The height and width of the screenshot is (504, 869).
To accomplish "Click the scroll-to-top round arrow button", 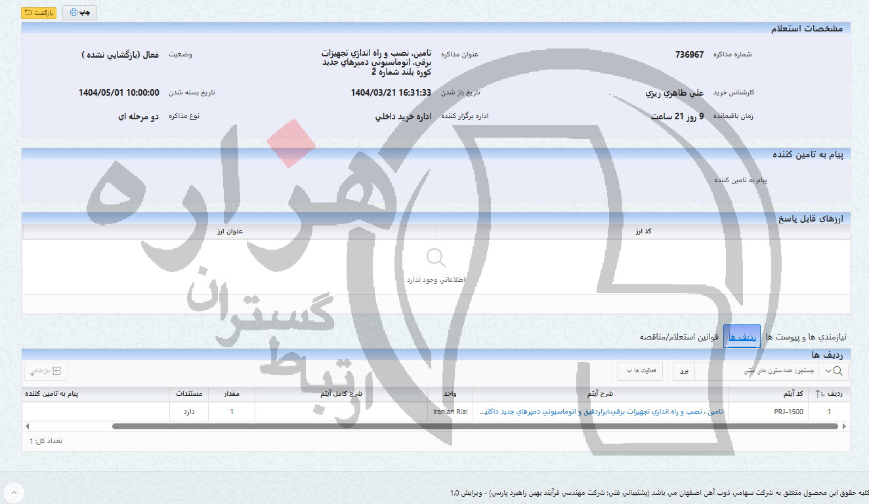I will click(14, 492).
